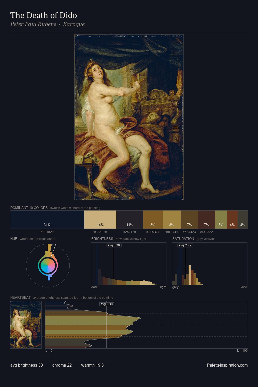Click the "dark" axis label
This screenshot has height=387, width=258.
[x=94, y=287]
